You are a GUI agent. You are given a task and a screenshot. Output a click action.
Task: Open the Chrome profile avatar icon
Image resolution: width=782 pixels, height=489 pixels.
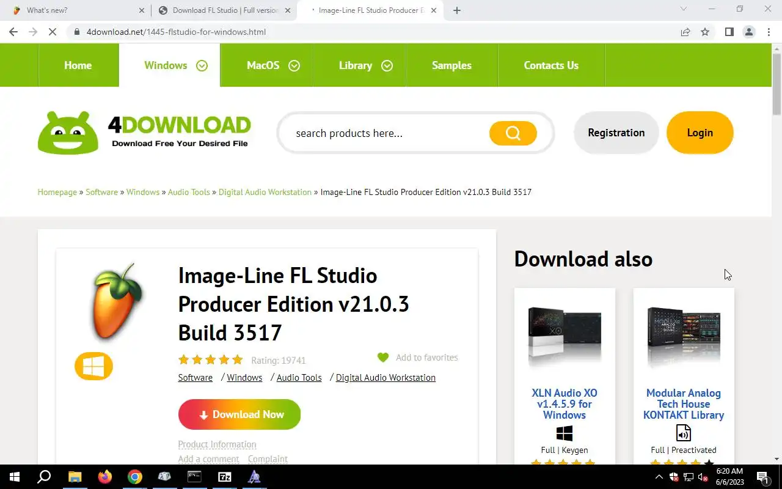(749, 32)
